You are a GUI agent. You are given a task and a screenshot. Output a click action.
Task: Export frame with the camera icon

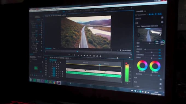click(x=100, y=56)
